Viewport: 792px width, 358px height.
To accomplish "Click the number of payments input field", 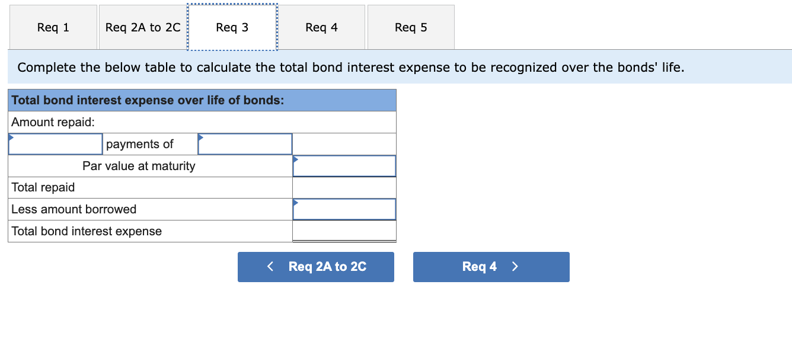I will 55,143.
